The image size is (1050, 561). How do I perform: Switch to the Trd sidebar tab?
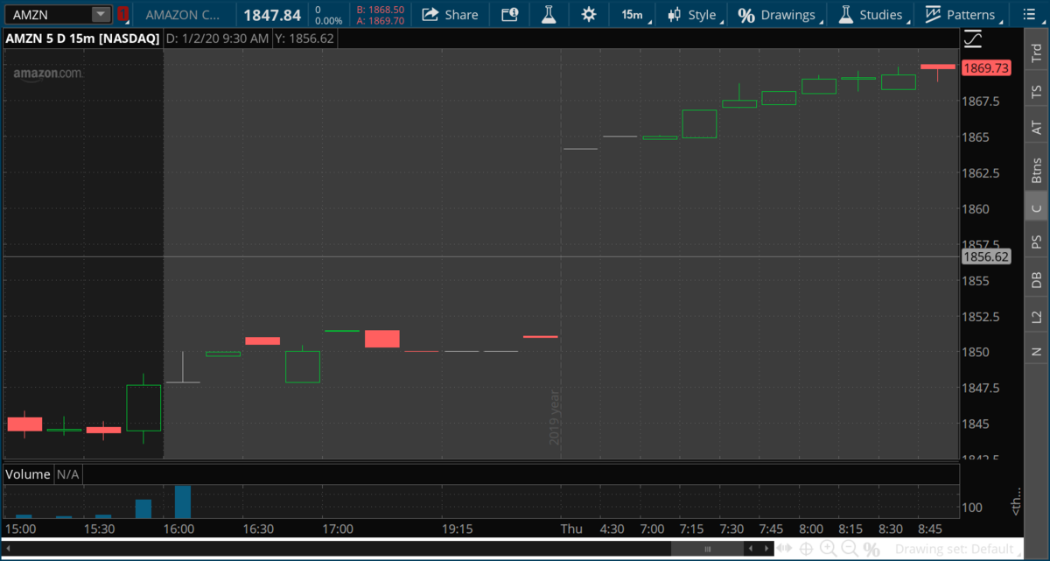click(1037, 53)
